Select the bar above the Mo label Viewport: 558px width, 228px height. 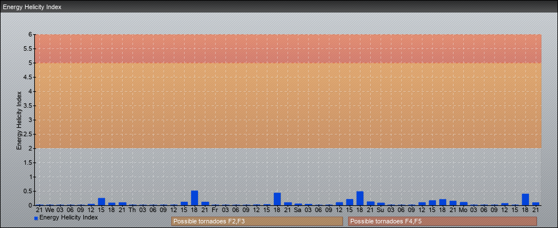click(x=463, y=203)
